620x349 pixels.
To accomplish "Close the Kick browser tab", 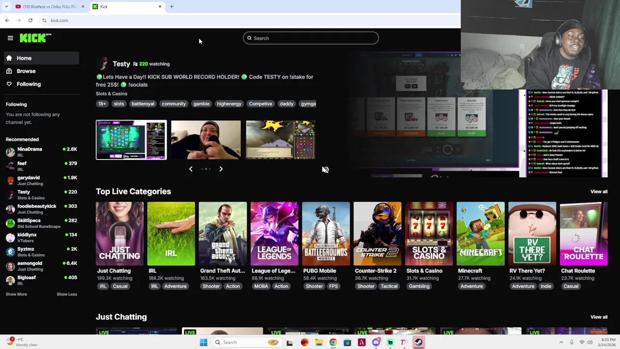I will tap(160, 7).
